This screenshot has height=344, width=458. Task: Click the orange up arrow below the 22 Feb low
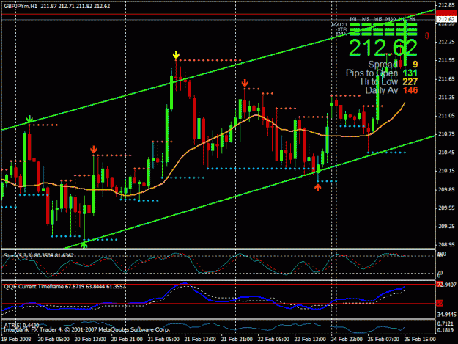(x=317, y=187)
